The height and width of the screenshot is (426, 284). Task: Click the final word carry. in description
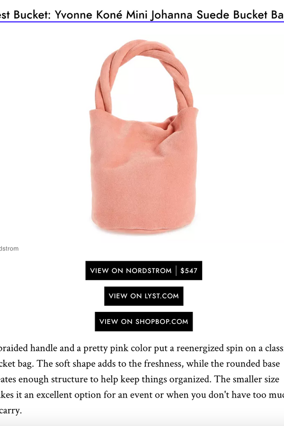click(11, 410)
